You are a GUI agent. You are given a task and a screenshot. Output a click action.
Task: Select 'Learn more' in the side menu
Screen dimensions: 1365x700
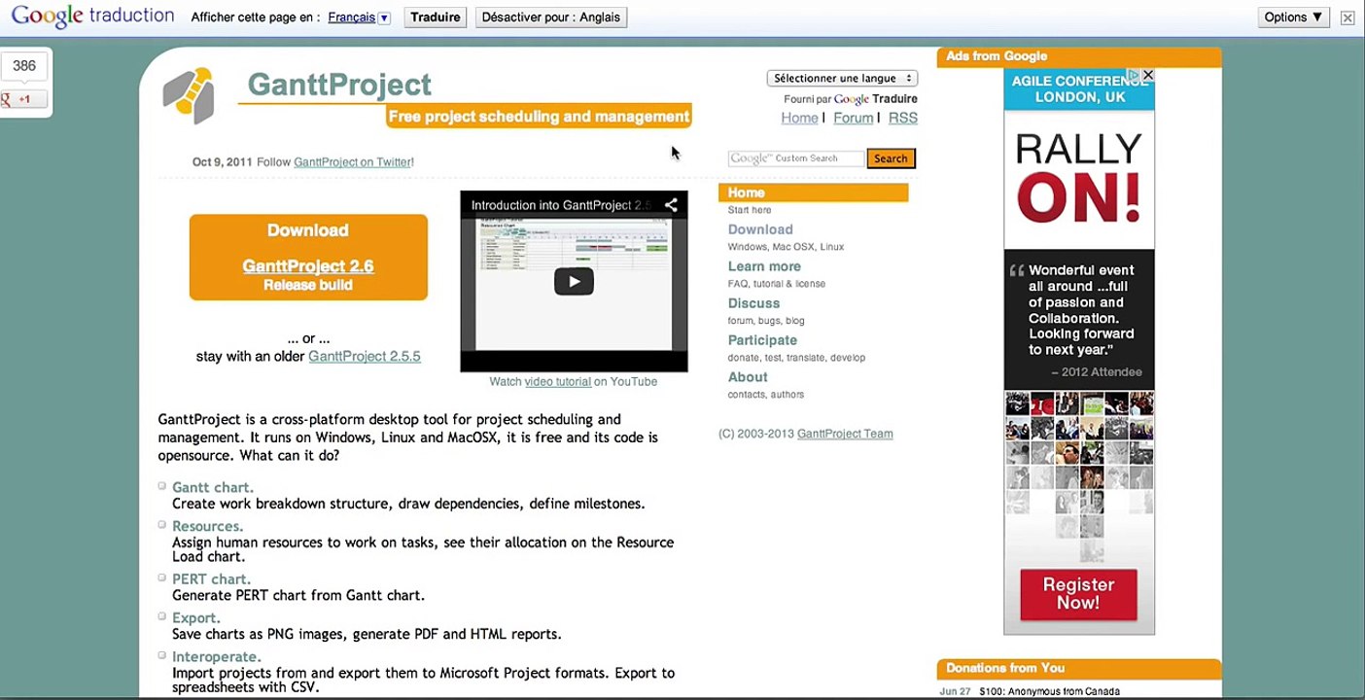coord(764,266)
